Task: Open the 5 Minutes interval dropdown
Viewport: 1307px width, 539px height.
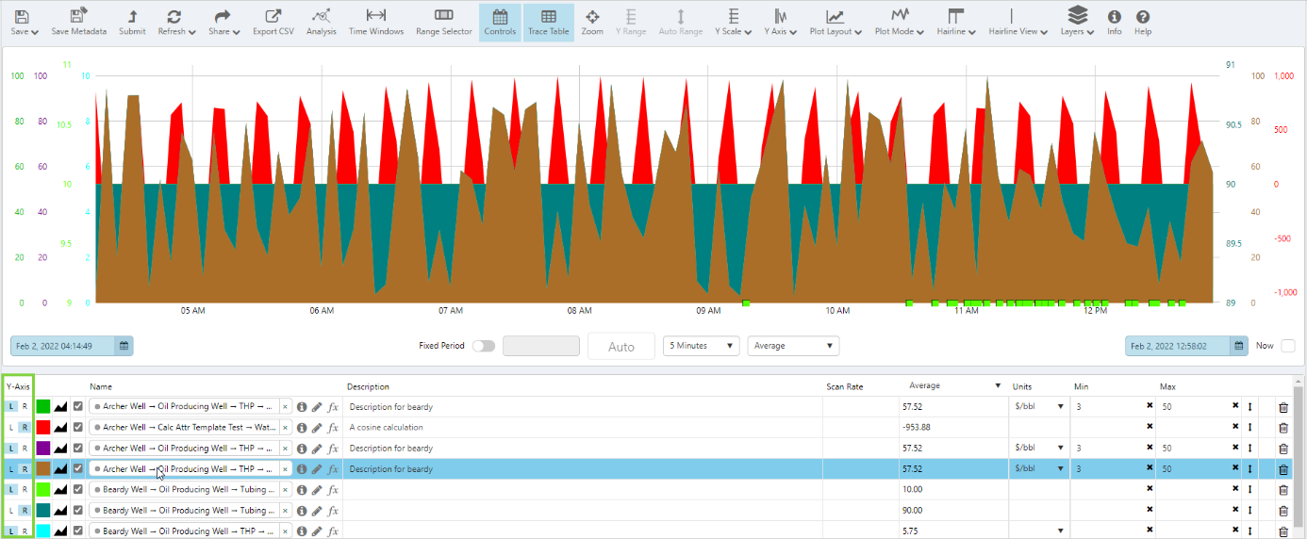Action: pyautogui.click(x=701, y=346)
